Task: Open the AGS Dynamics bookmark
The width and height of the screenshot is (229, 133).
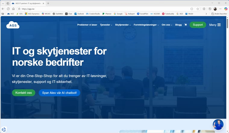Action: (32, 14)
